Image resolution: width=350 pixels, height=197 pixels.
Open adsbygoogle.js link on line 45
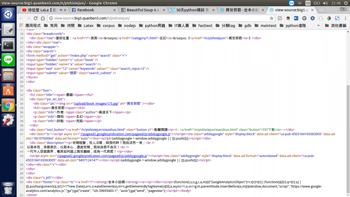click(102, 156)
